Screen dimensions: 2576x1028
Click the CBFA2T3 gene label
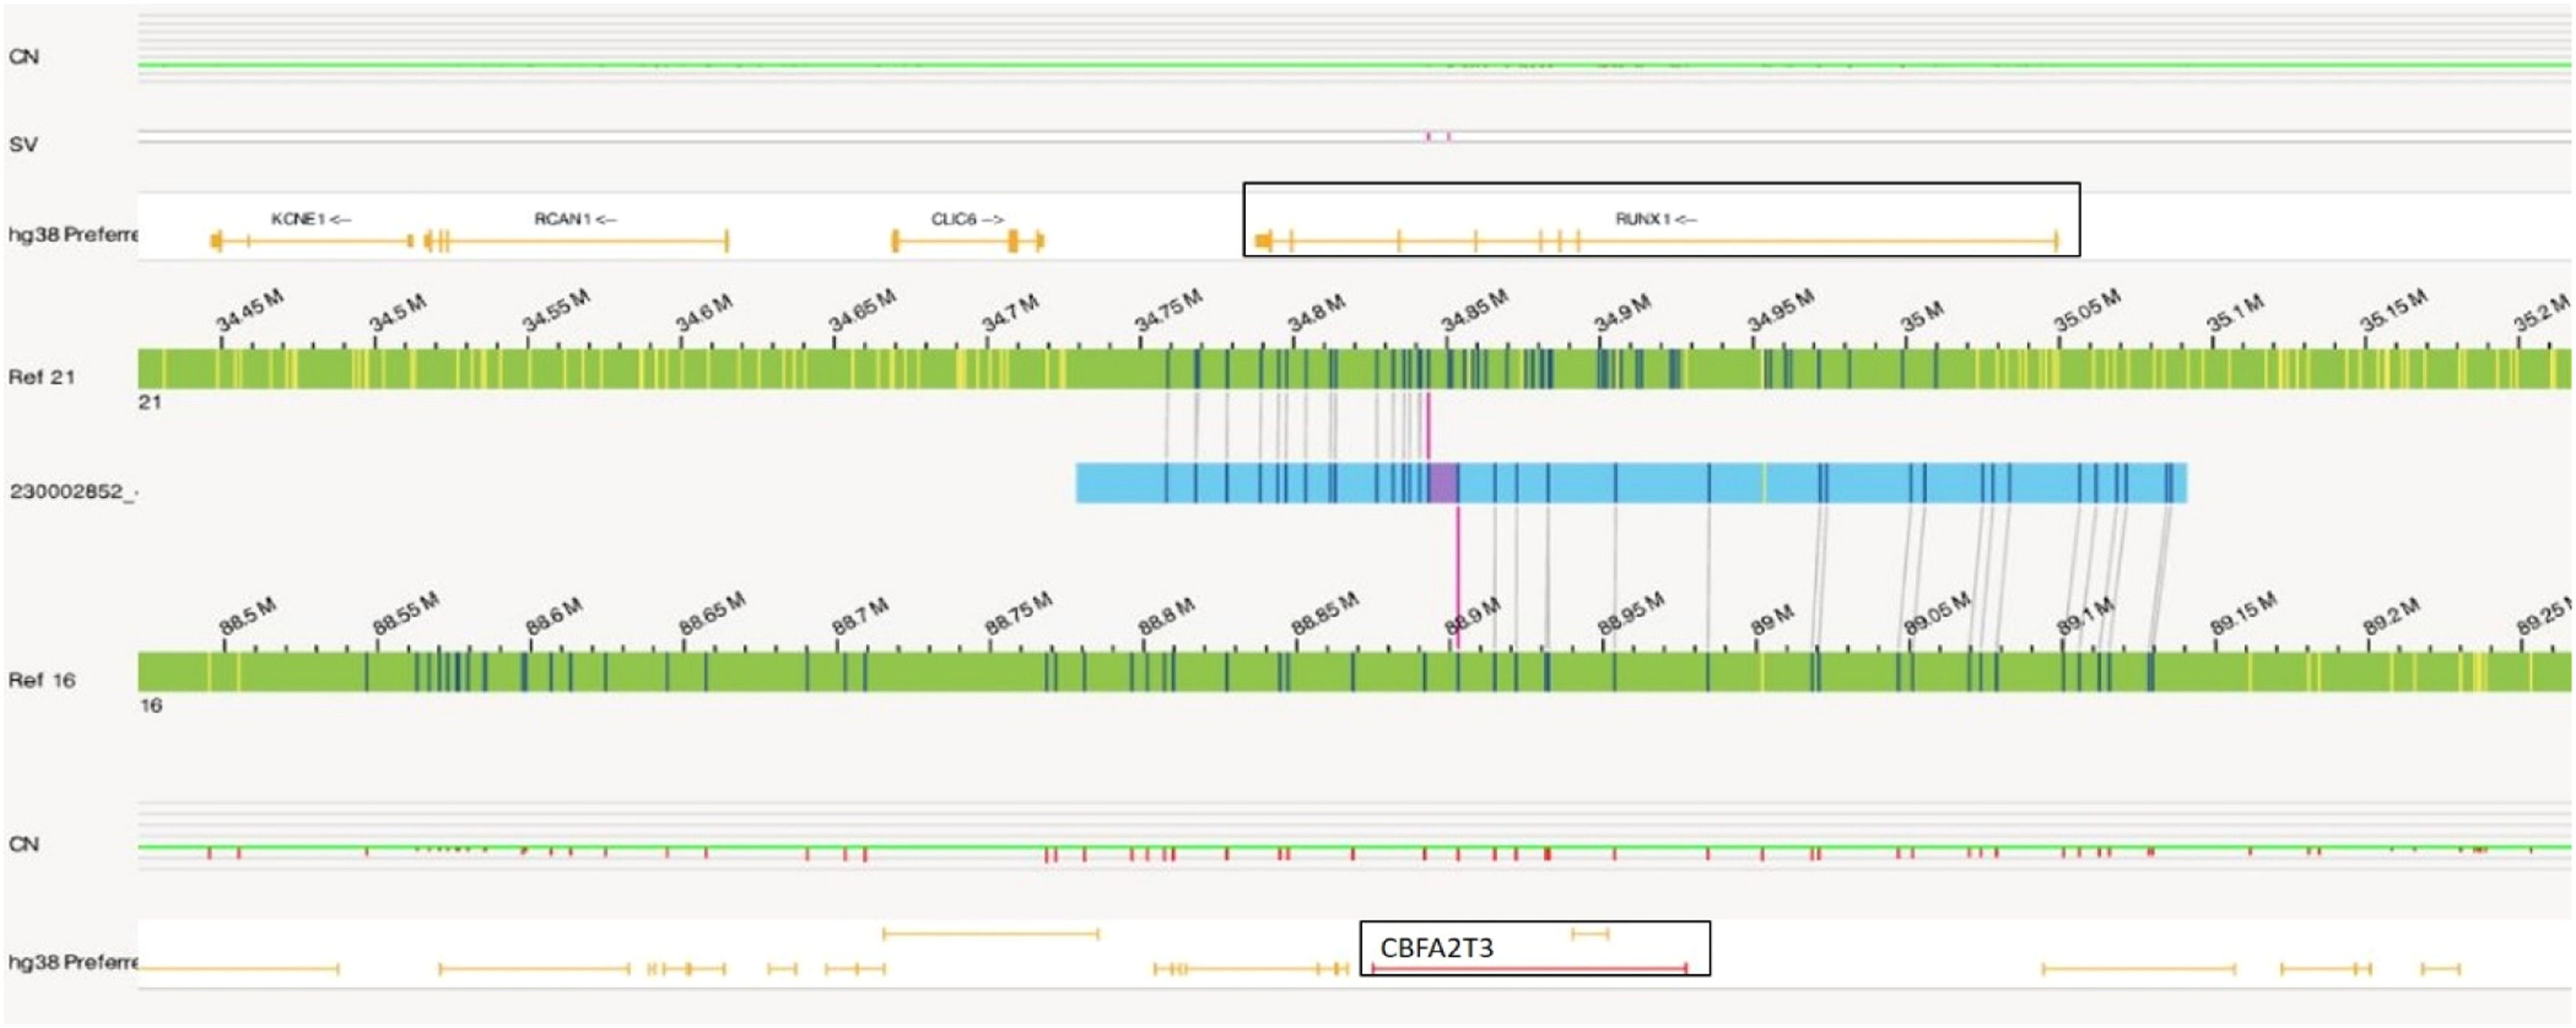click(1436, 947)
